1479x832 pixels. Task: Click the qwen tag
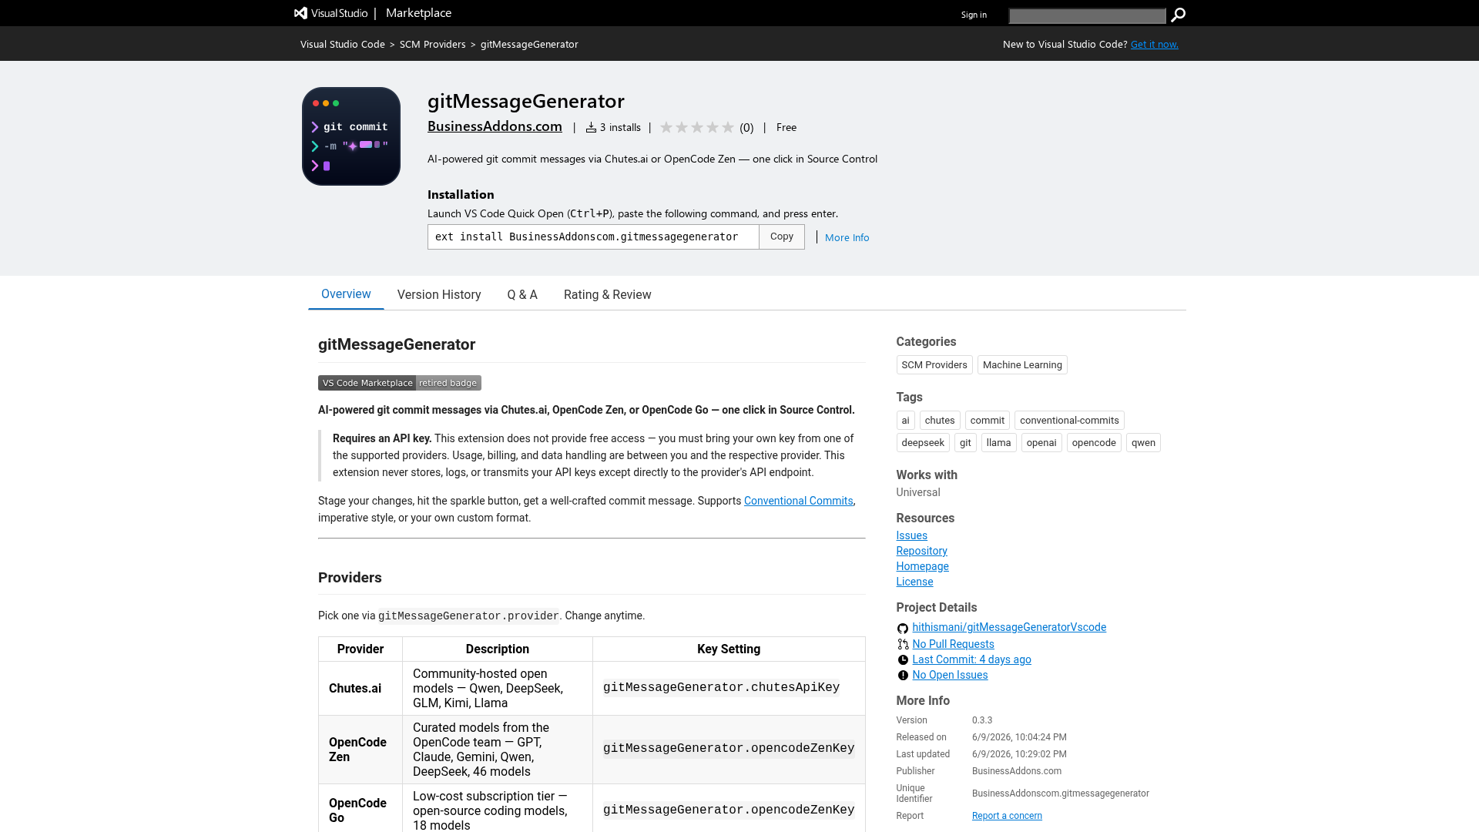1143,443
